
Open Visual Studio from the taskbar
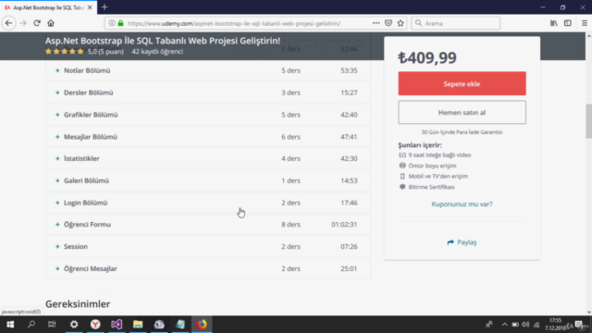(x=117, y=325)
